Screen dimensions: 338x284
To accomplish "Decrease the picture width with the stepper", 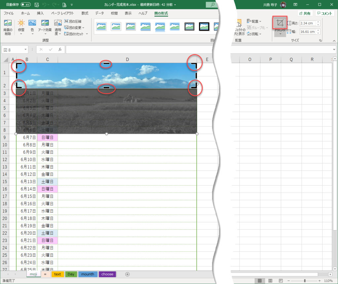I will coord(318,33).
